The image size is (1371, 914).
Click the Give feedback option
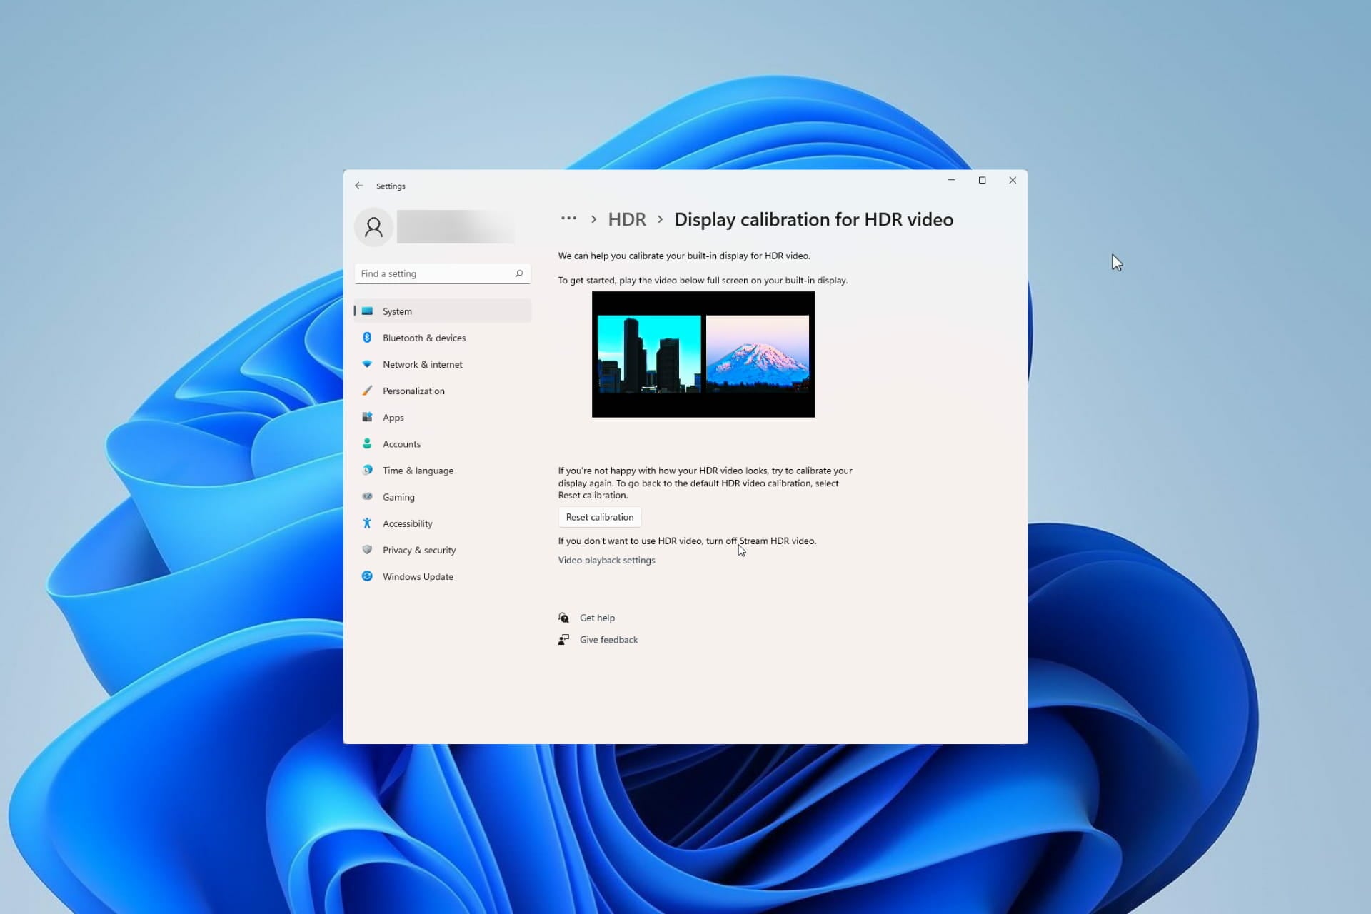[x=608, y=639]
